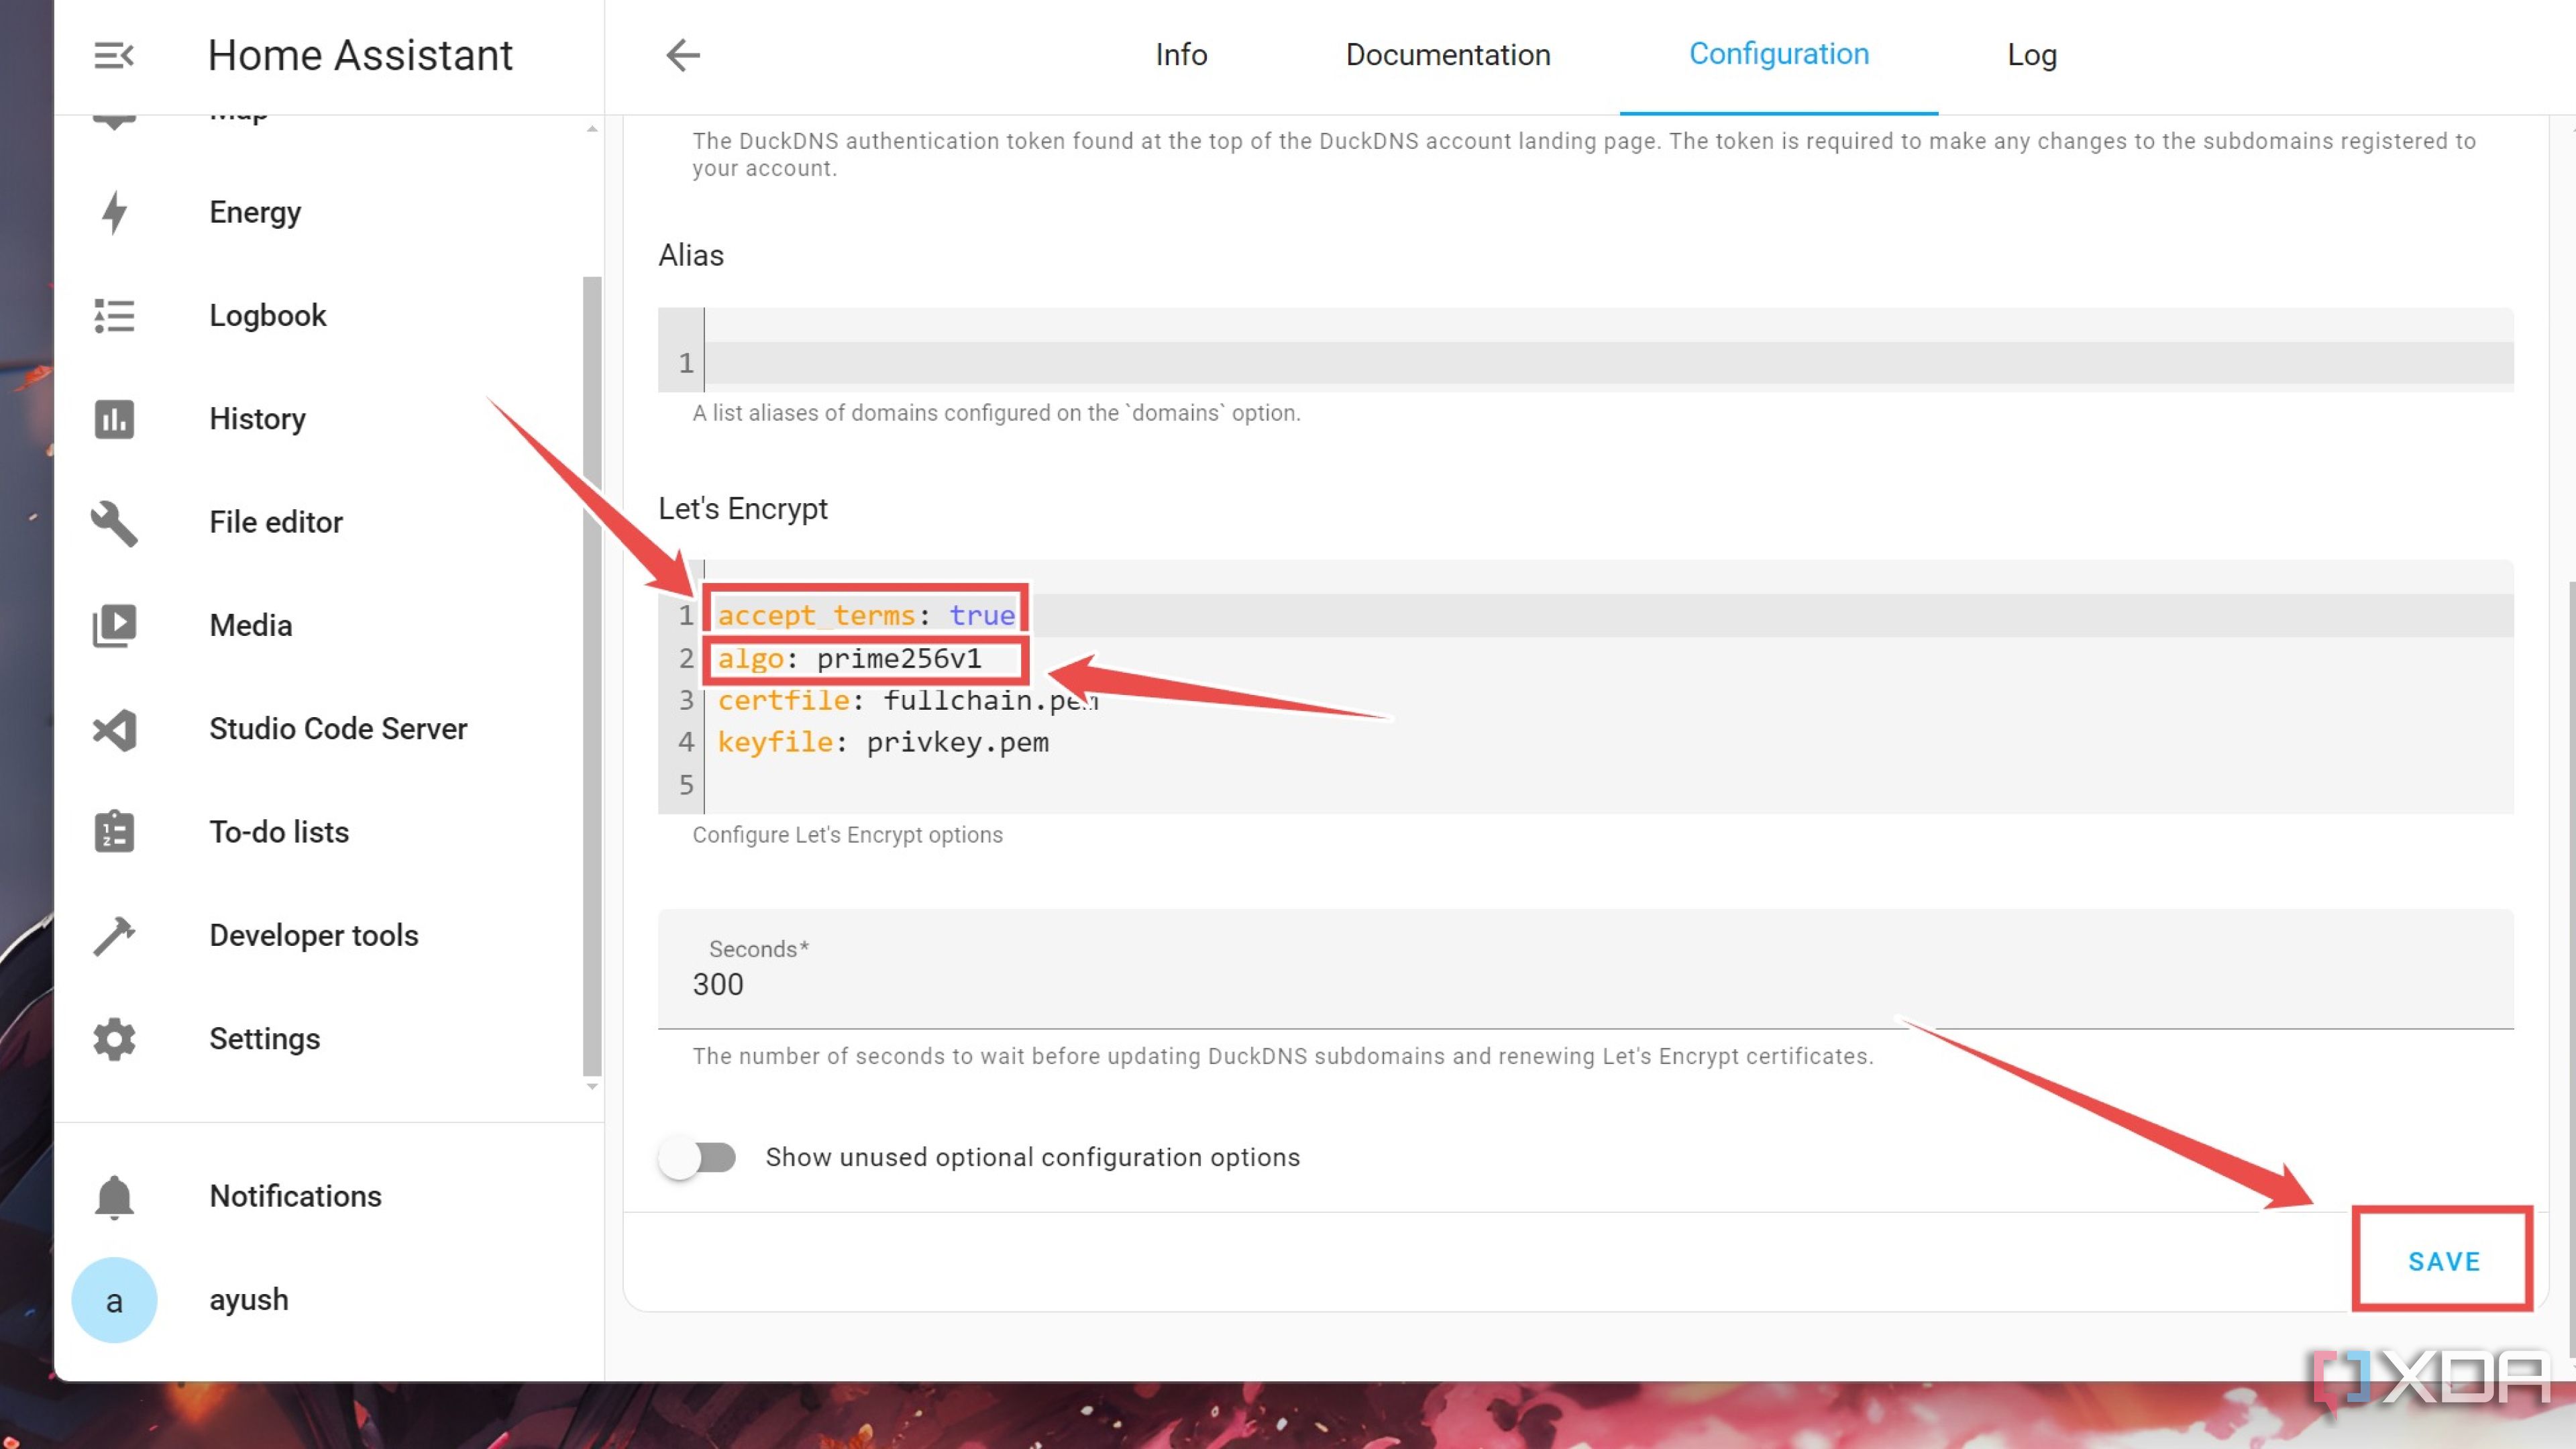Switch to the Log tab

[2031, 55]
